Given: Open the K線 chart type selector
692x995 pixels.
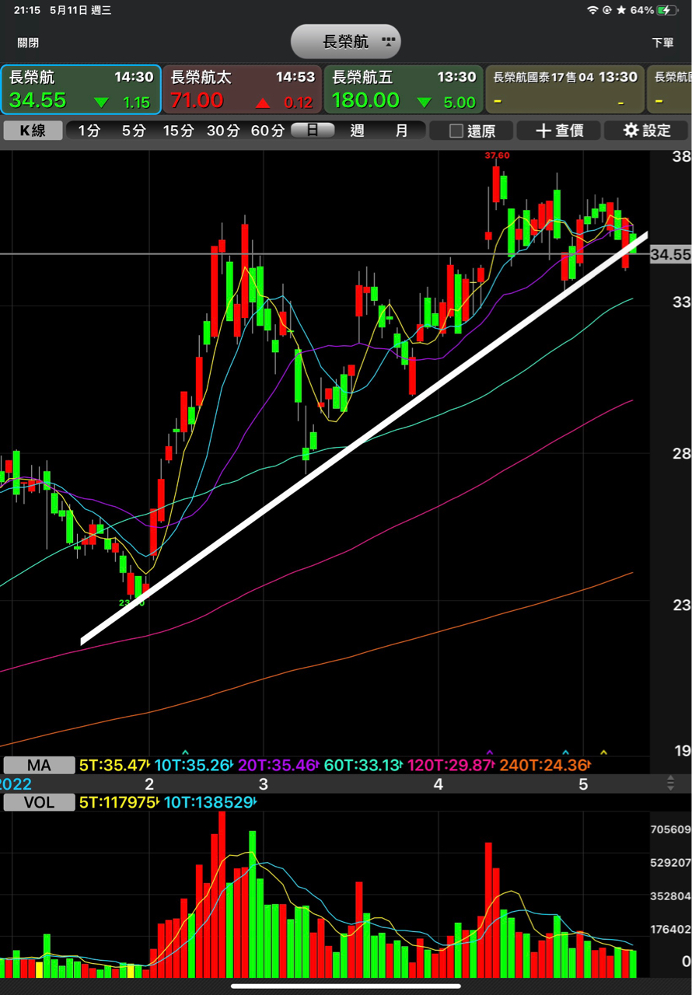Looking at the screenshot, I should tap(33, 131).
